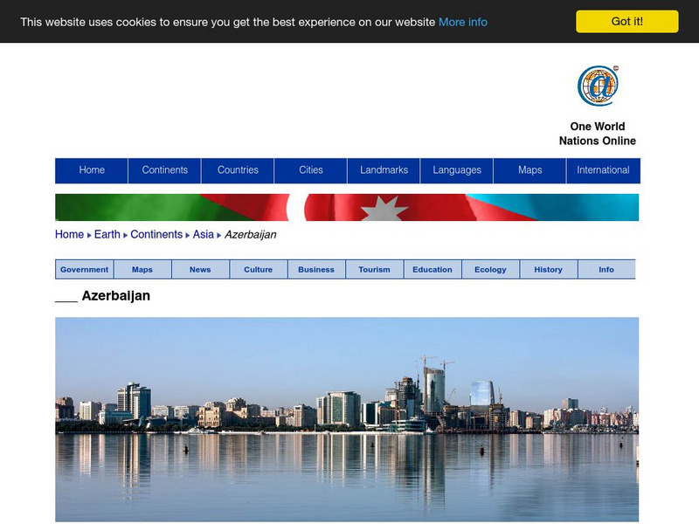The image size is (699, 524).
Task: Open the News tab for Azerbaijan
Action: [200, 269]
